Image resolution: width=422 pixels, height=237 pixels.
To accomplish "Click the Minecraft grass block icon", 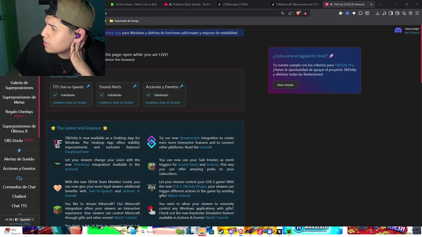I will (58, 210).
